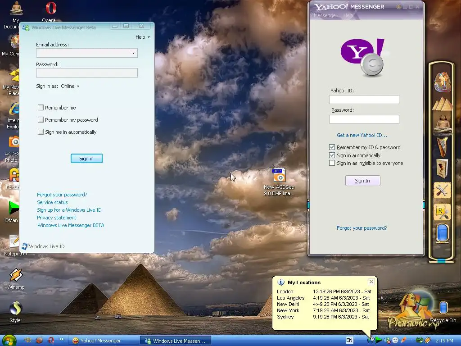Enable Sign me in automatically checkbox
461x346 pixels.
[41, 132]
